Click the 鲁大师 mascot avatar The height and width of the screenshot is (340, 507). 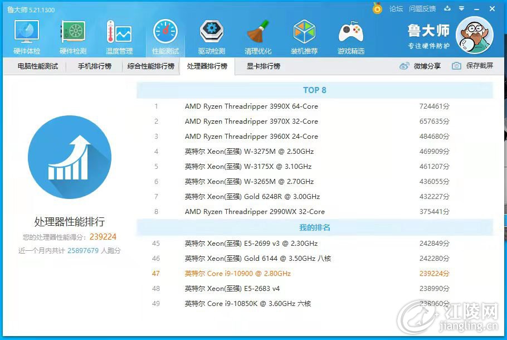[475, 35]
